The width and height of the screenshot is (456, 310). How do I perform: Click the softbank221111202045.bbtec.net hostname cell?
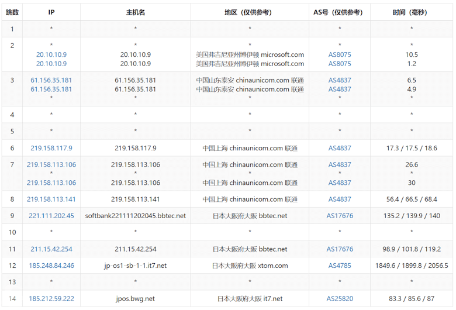(136, 216)
